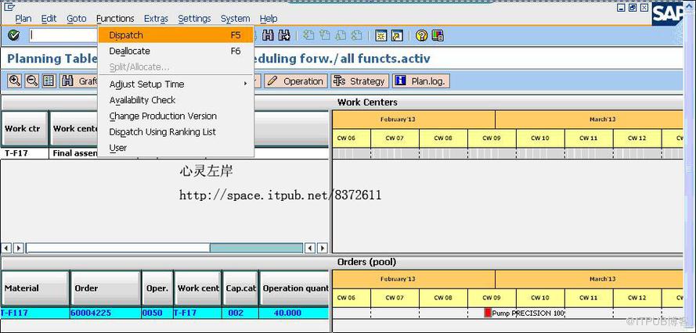Click the Order column header

[105, 288]
